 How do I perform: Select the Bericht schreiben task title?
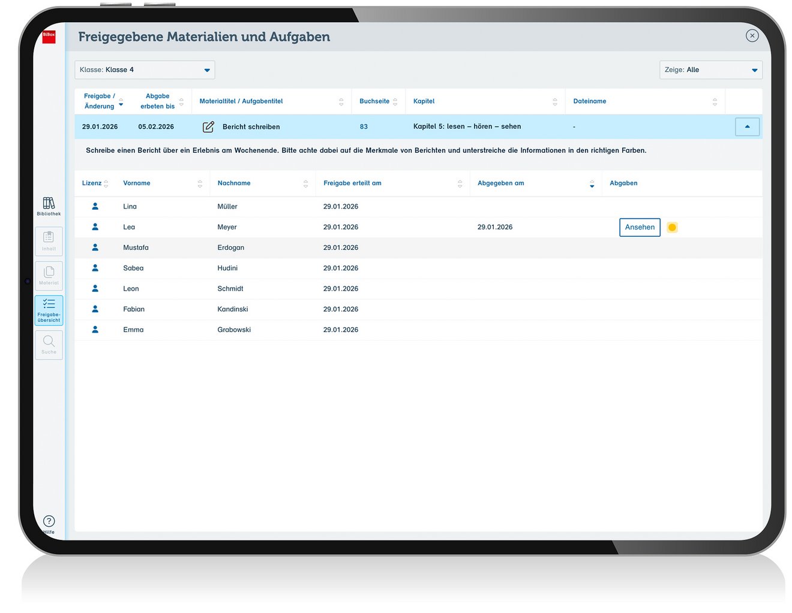point(251,126)
